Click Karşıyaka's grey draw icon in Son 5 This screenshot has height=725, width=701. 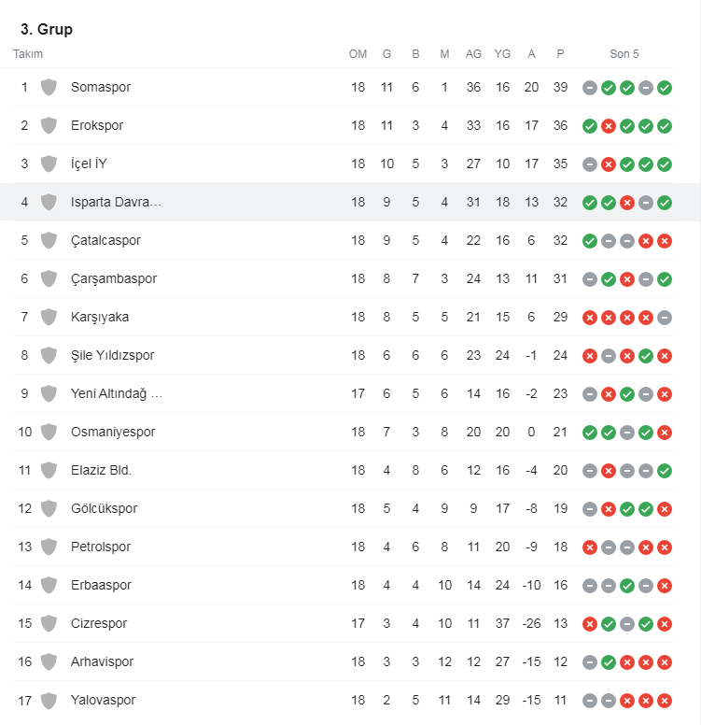pyautogui.click(x=665, y=318)
